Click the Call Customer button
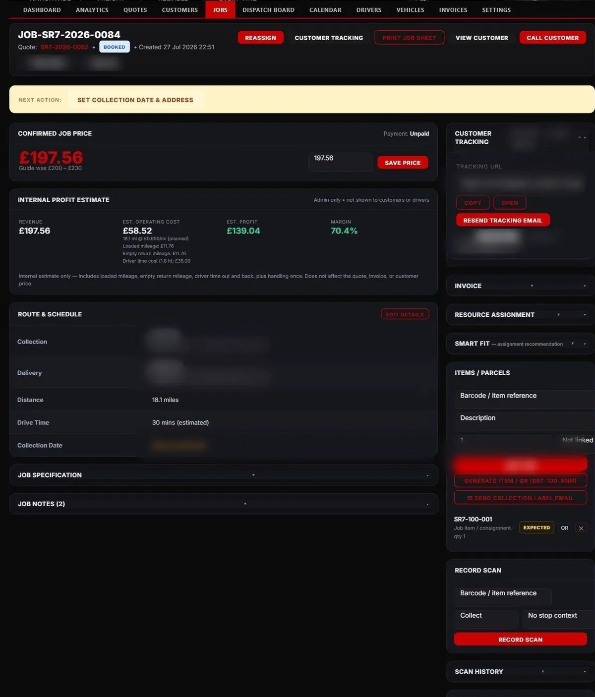595x697 pixels. (x=553, y=38)
